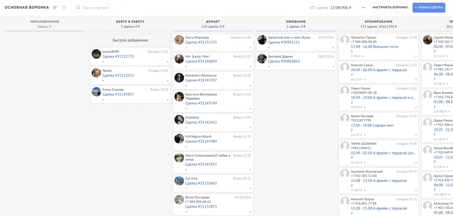Open avatar of Gul mira card
The image size is (453, 216).
[x=179, y=181]
